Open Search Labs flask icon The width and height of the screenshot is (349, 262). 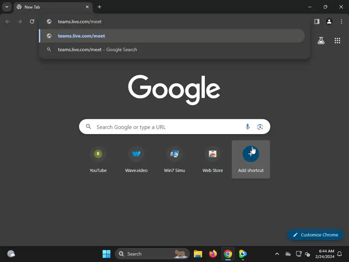click(321, 41)
